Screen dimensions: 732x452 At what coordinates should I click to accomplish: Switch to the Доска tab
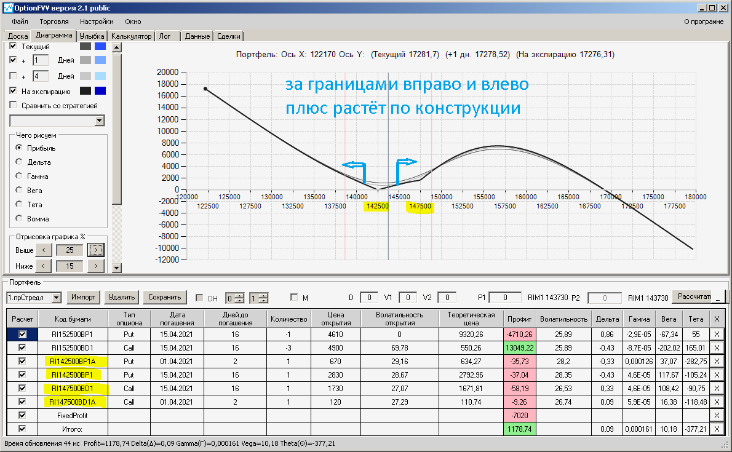(18, 36)
